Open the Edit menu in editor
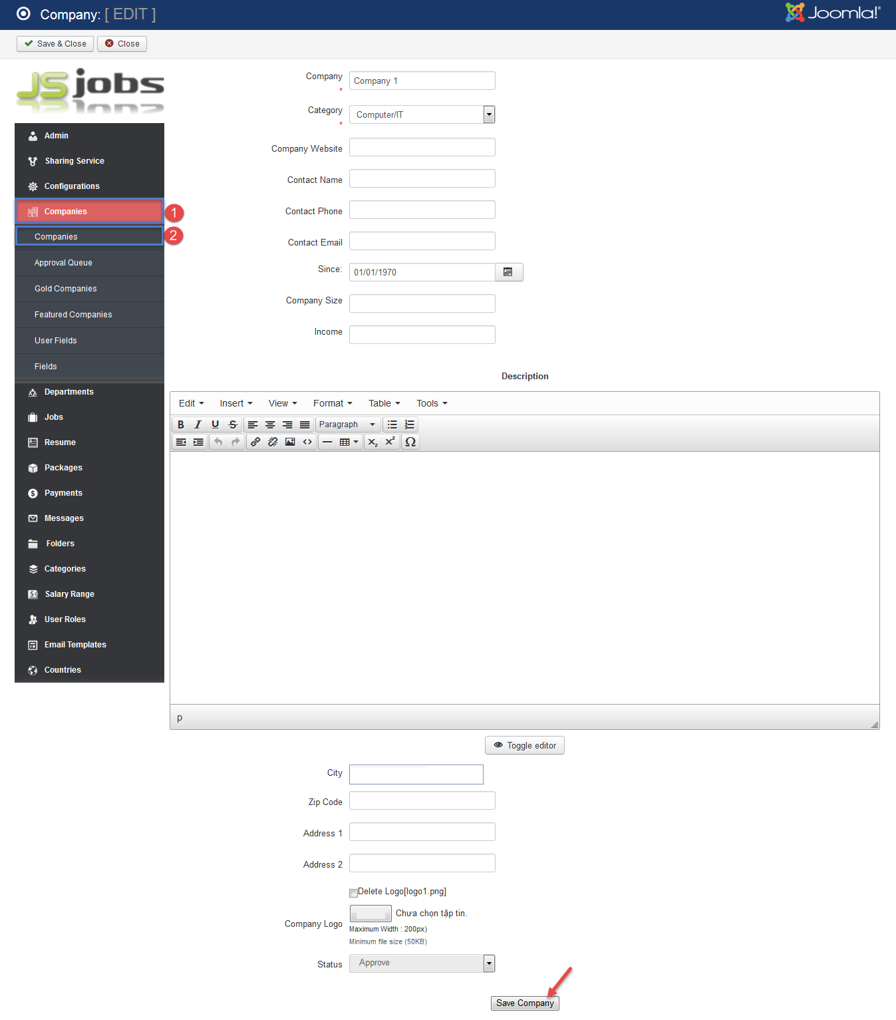Screen dimensions: 896x1020 (192, 403)
